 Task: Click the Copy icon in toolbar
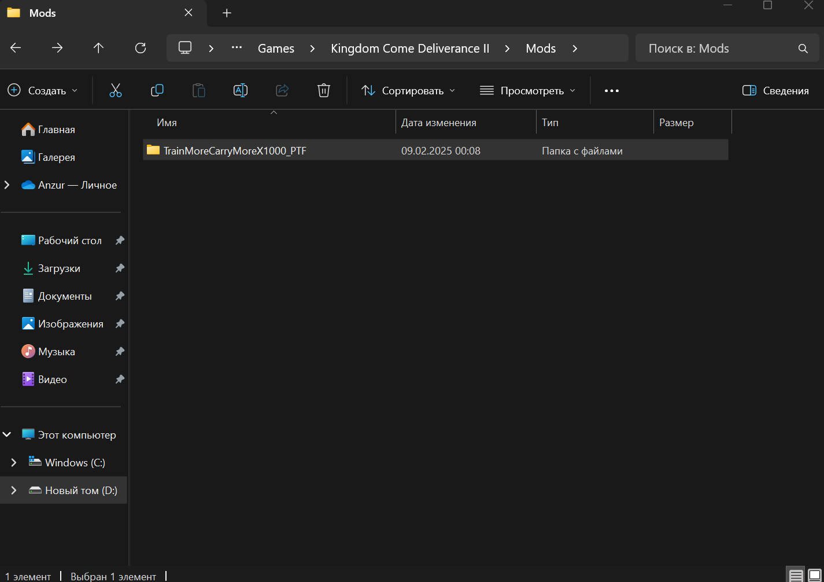157,90
